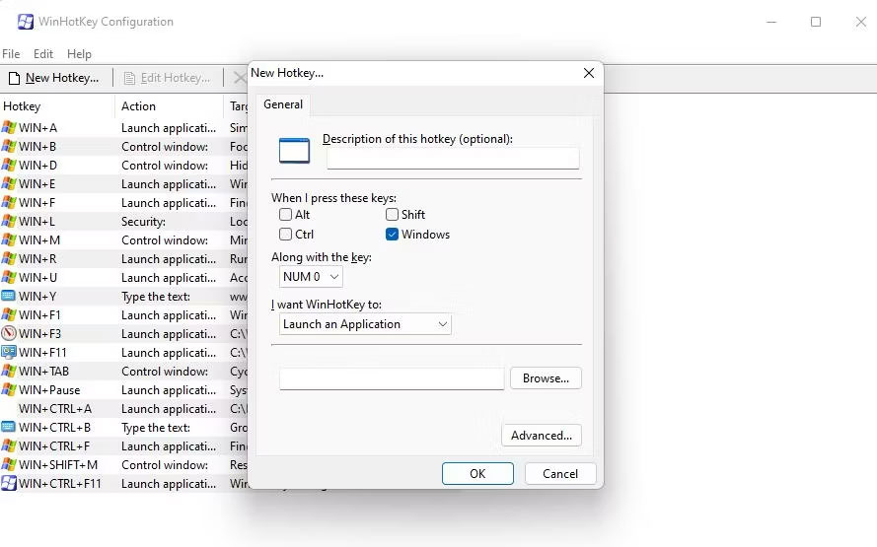Click the hotkey description input field

point(453,158)
